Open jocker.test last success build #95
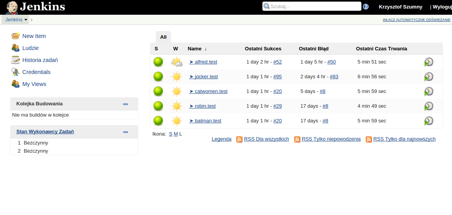 point(277,77)
